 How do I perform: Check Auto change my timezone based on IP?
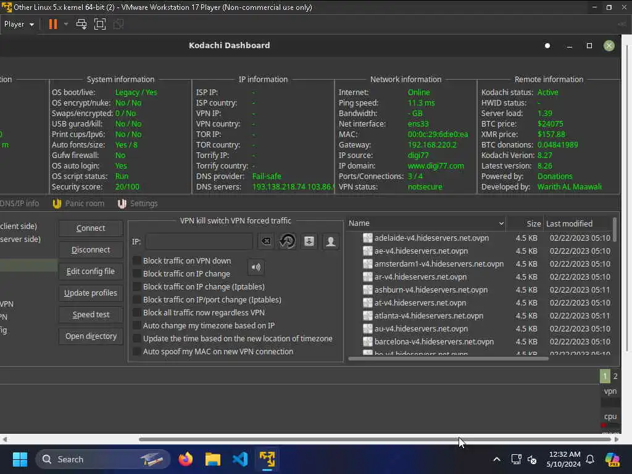pos(137,325)
